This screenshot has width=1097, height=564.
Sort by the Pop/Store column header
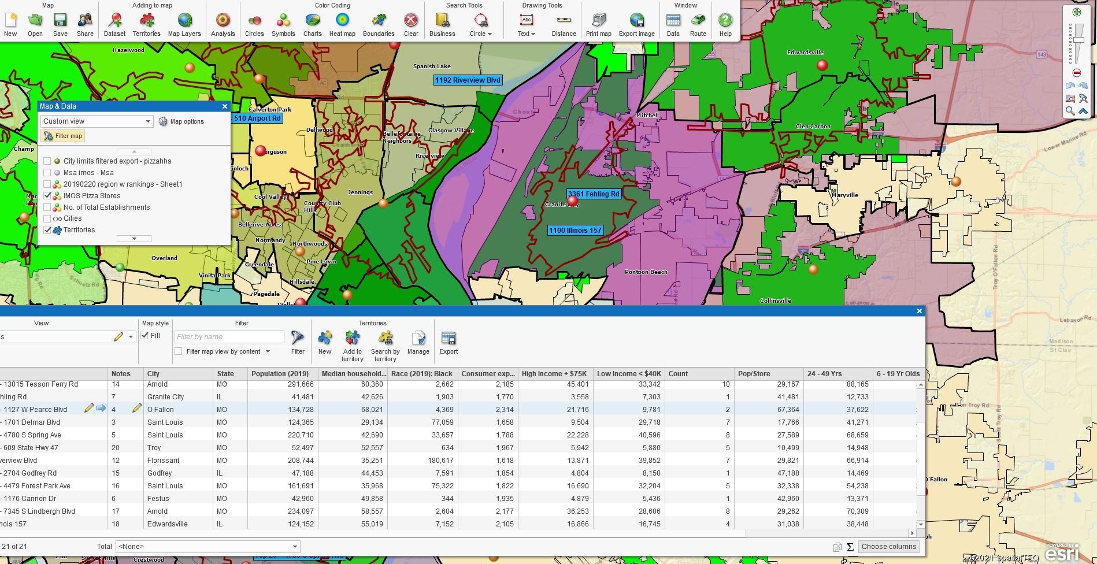click(768, 374)
